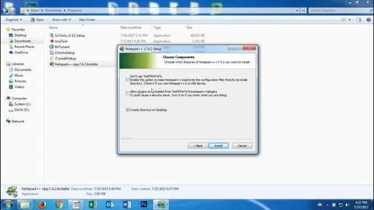Cancel the Notepad++ setup
Screen dimensions: 374x210
(x=242, y=146)
